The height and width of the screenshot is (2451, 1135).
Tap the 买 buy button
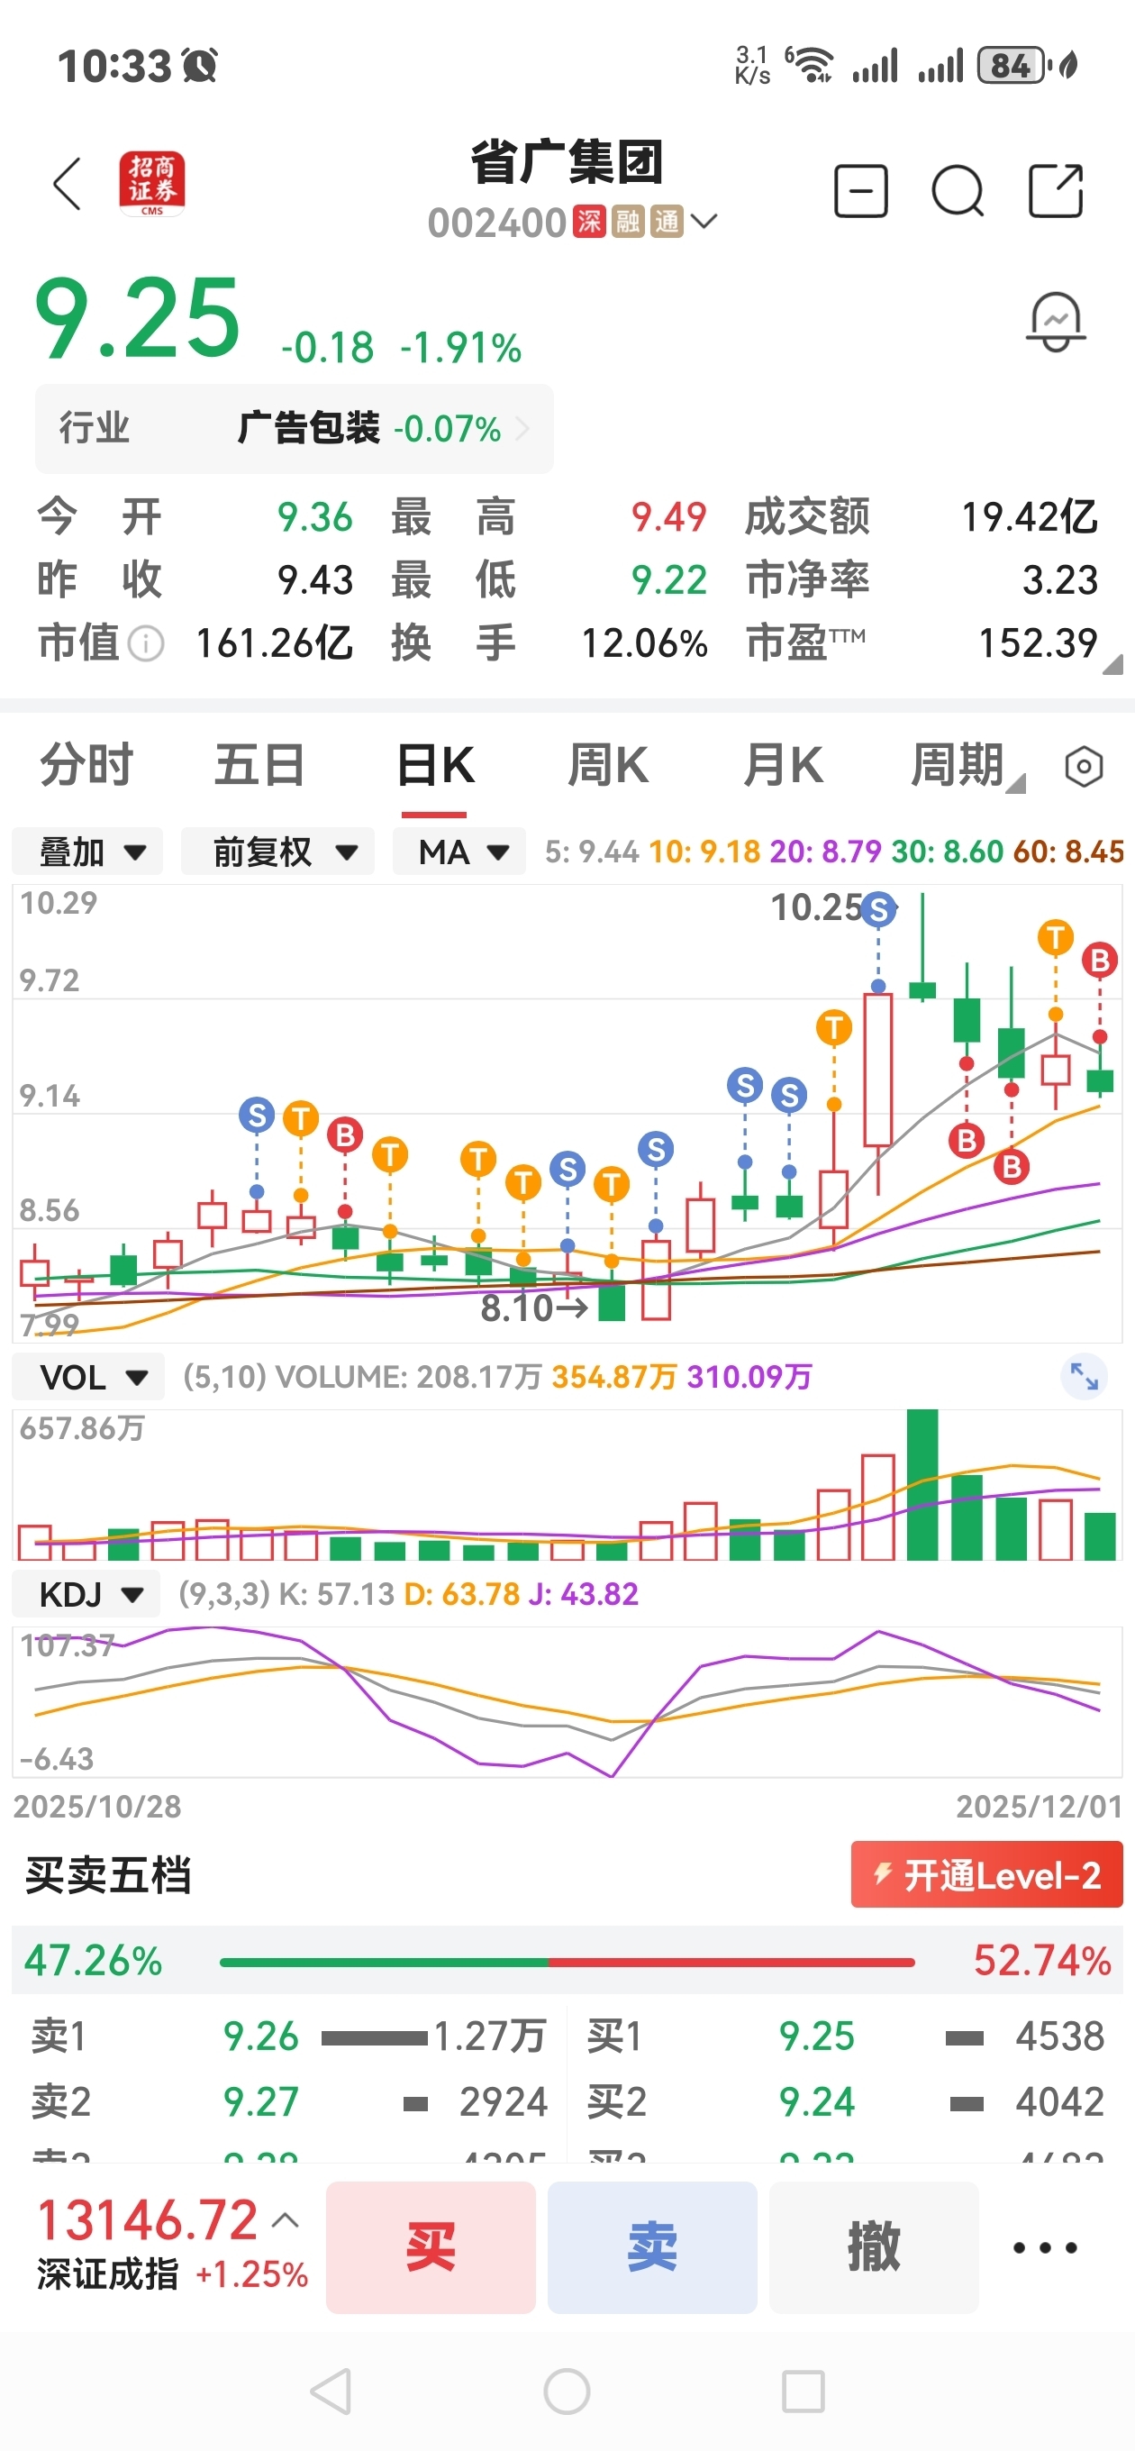(x=431, y=2247)
